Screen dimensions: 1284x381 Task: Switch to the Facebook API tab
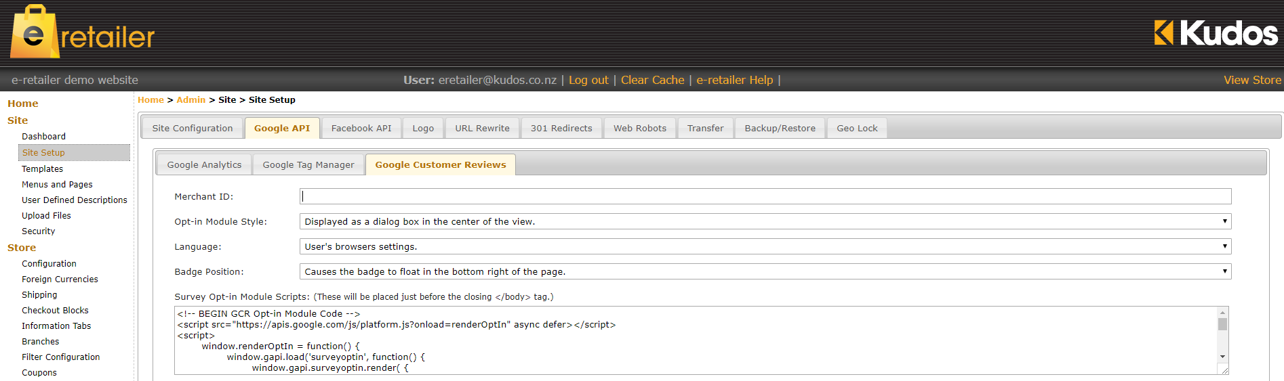361,128
